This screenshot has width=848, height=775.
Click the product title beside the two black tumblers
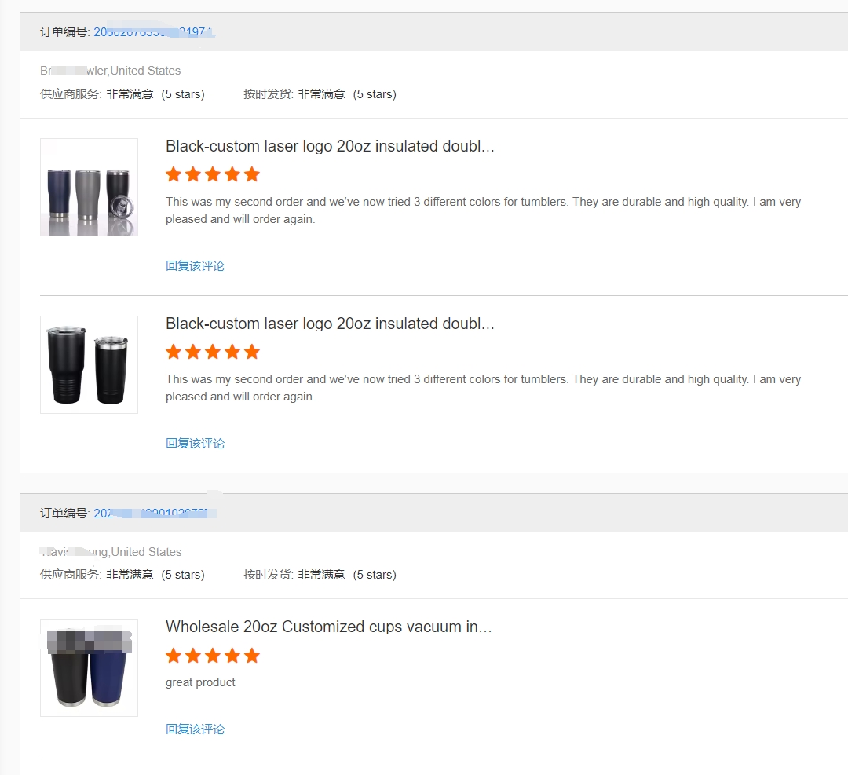[x=330, y=324]
